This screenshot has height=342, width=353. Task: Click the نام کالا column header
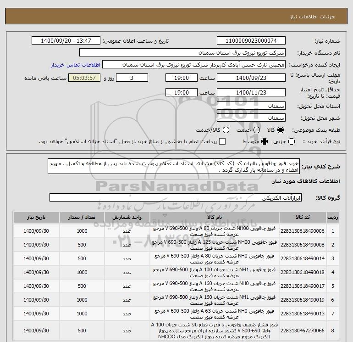point(215,217)
